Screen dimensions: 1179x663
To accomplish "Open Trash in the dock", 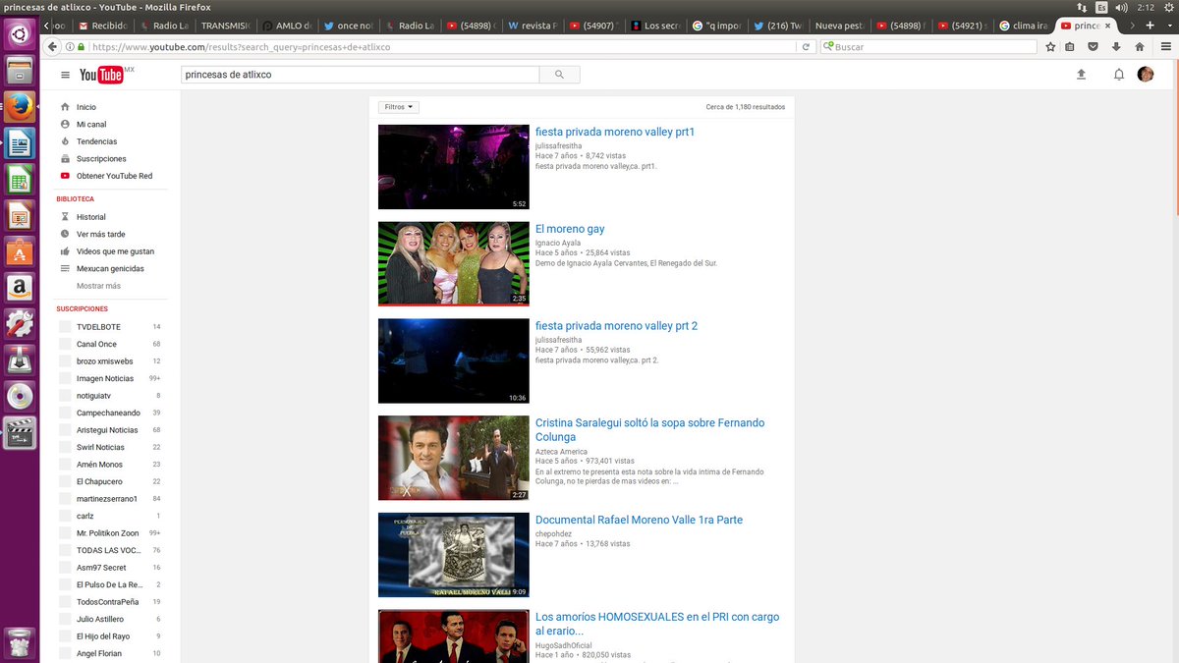I will (x=20, y=641).
